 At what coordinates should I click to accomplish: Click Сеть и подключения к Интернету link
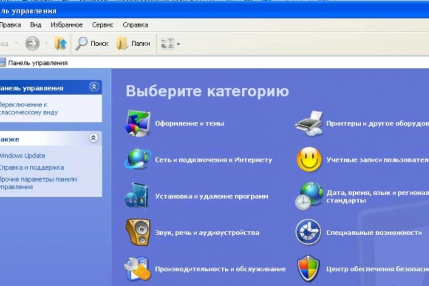(213, 160)
